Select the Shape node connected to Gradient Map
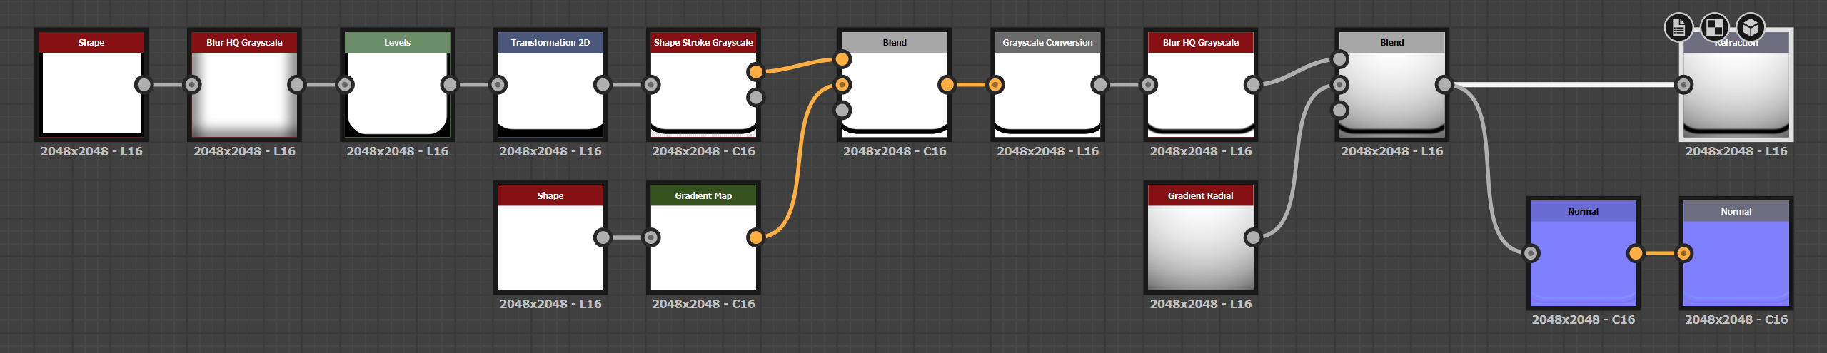The image size is (1827, 353). pos(550,196)
